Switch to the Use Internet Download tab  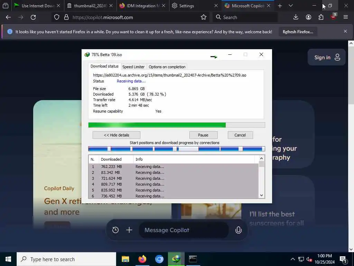point(37,6)
